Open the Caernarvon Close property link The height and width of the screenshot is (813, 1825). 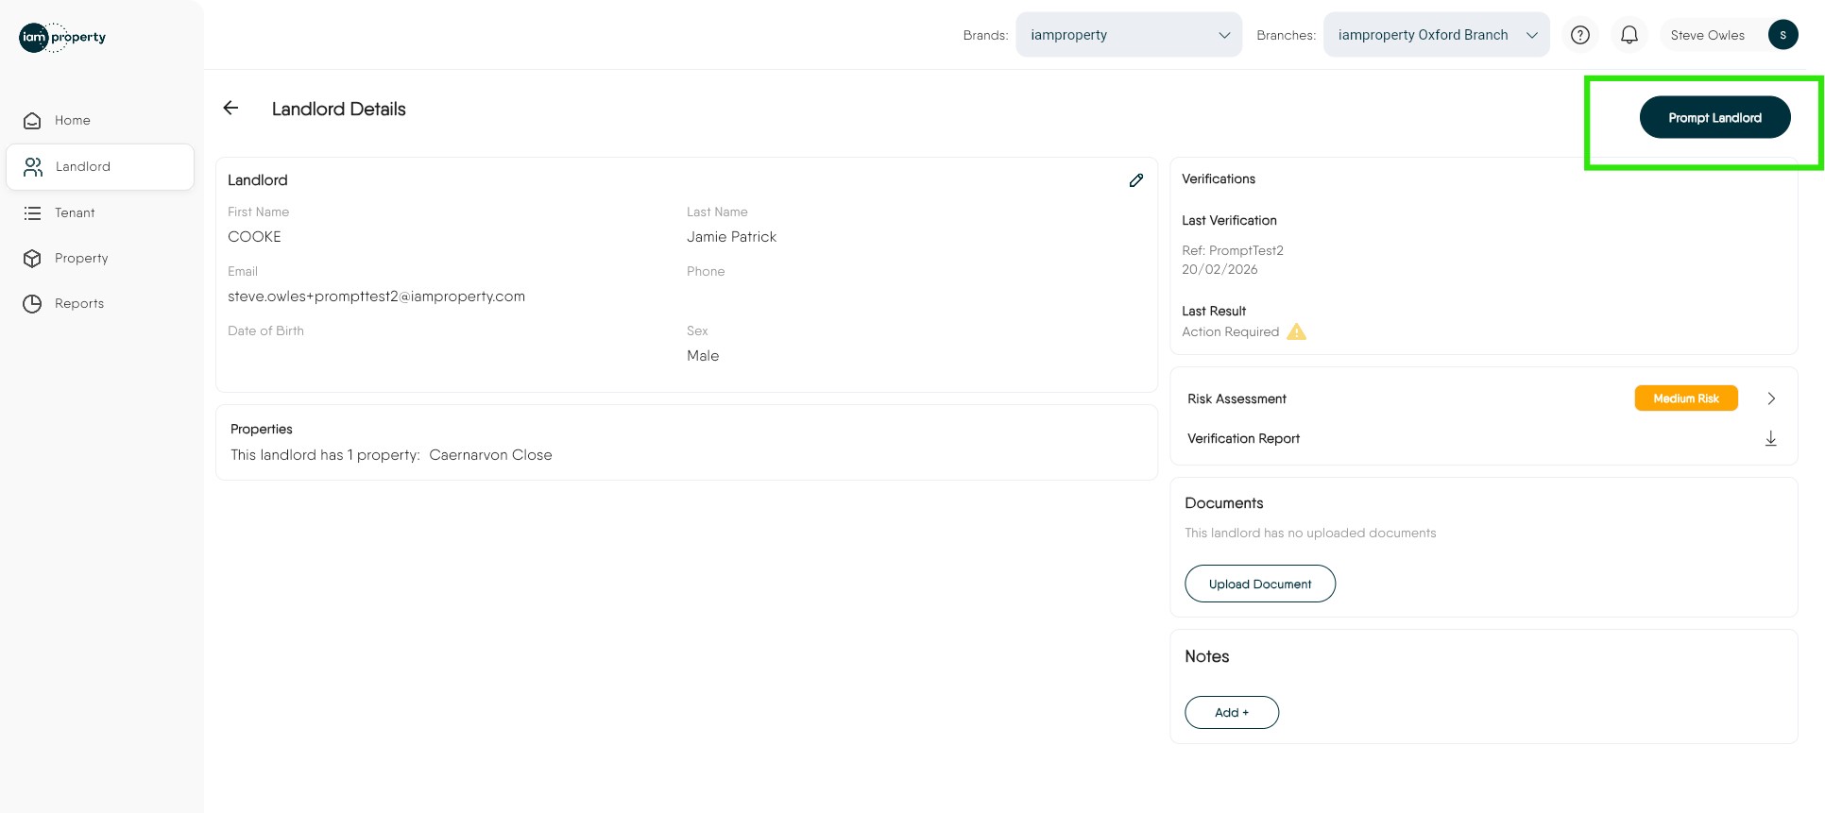490,455
